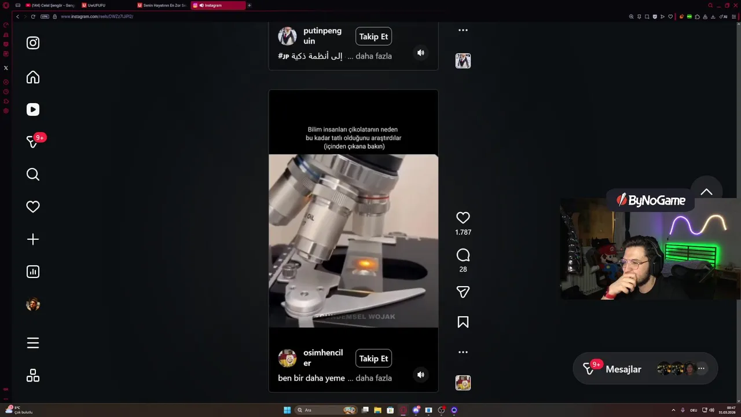The width and height of the screenshot is (741, 417).
Task: Open more options dots in Mesajlar pill
Action: tap(701, 368)
